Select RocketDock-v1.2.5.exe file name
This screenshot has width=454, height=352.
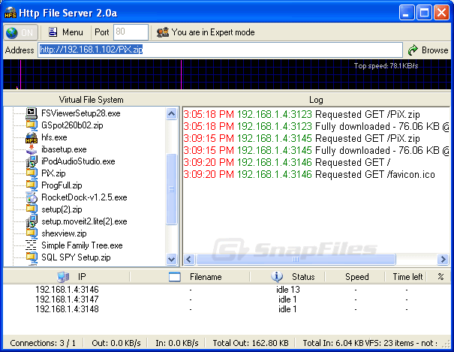84,197
